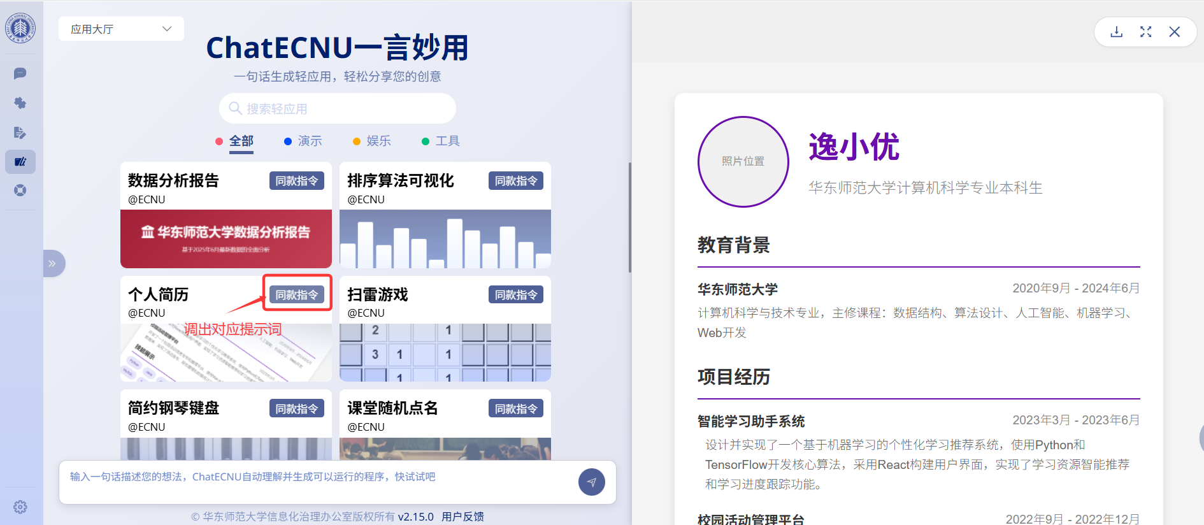The image size is (1204, 525).
Task: Switch to the 演示 category tab
Action: 310,141
